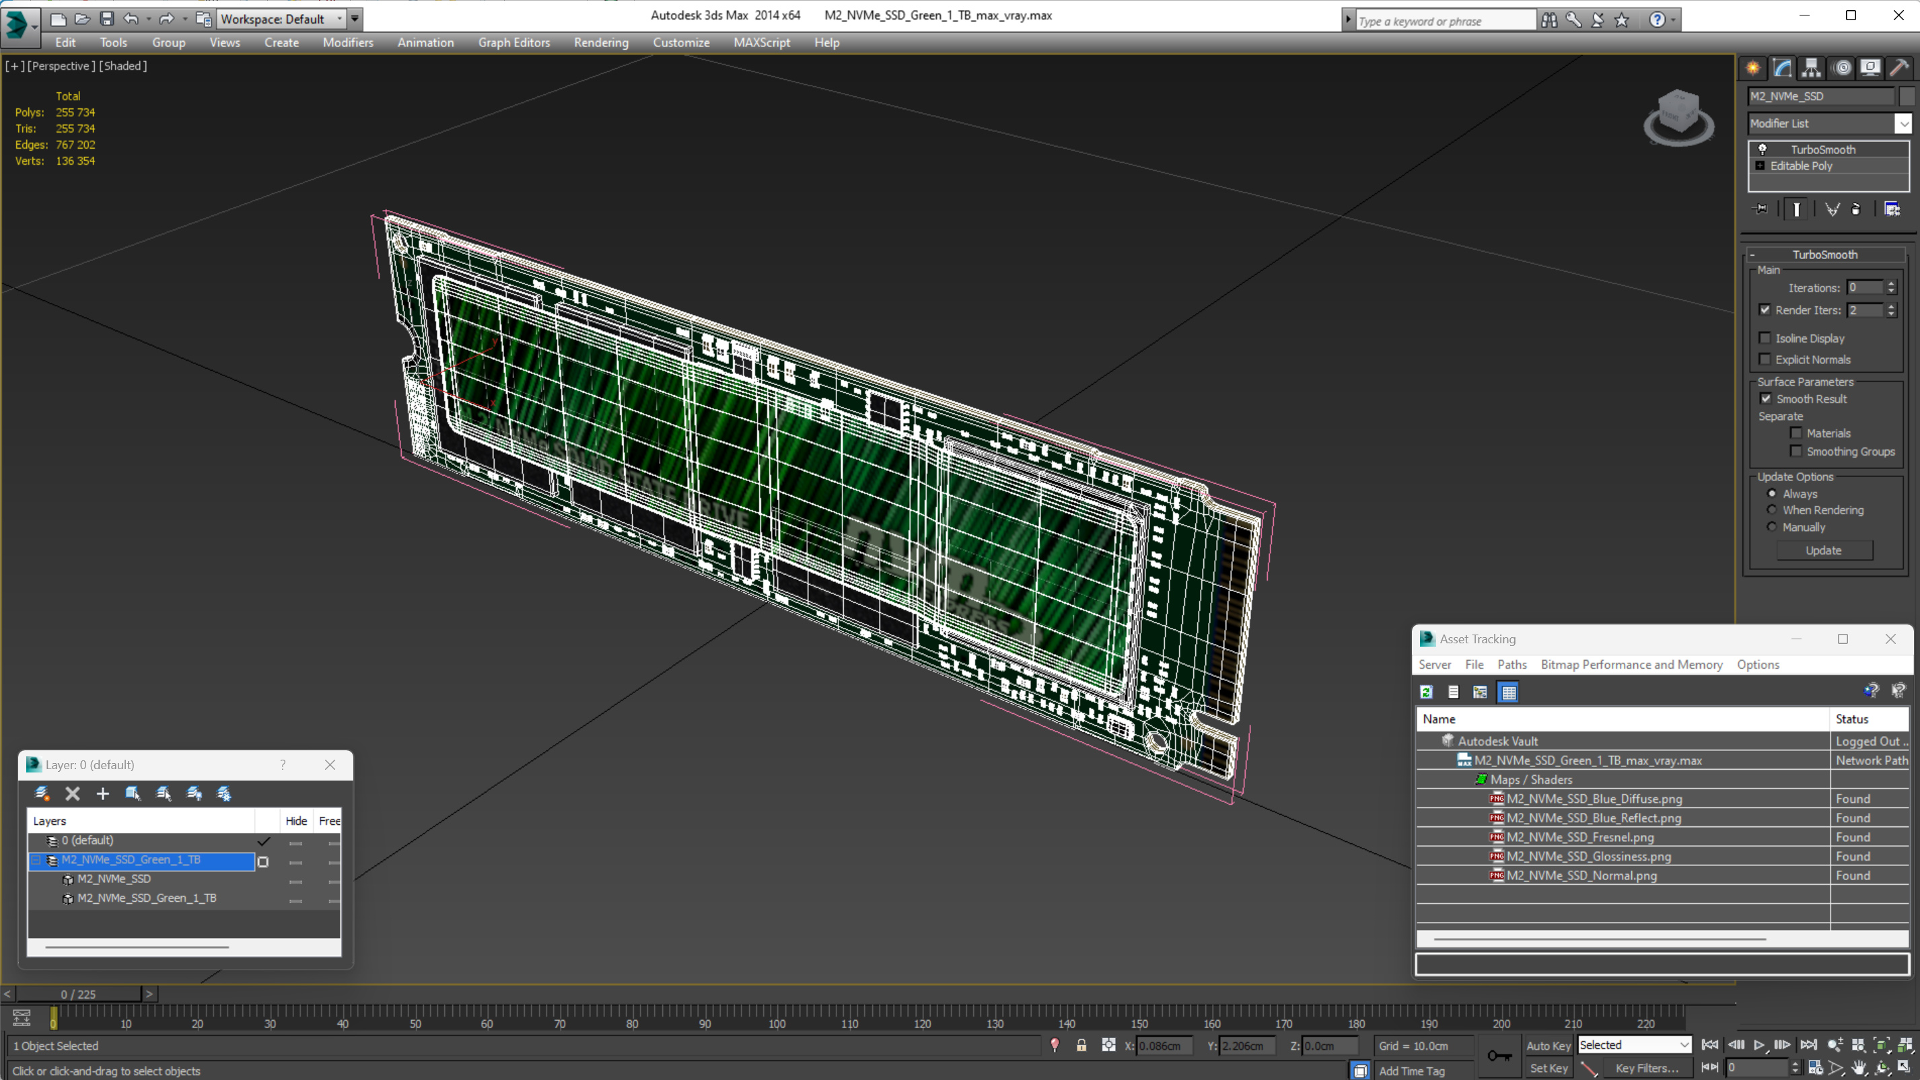1920x1080 pixels.
Task: Select the Always update radio button
Action: click(1772, 493)
